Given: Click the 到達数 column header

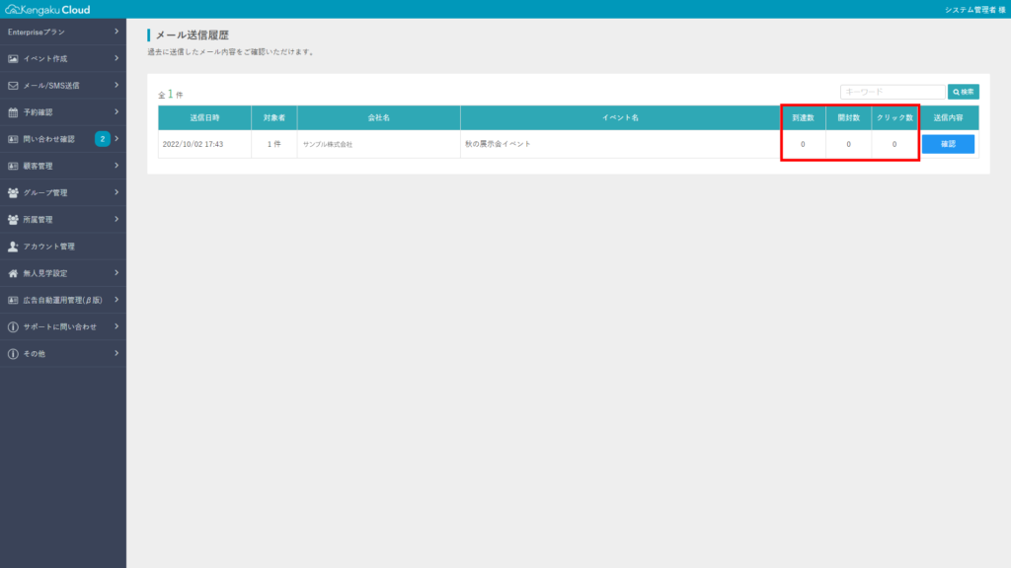Looking at the screenshot, I should coord(803,118).
